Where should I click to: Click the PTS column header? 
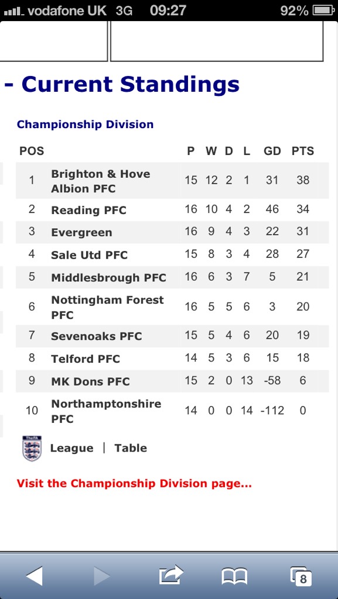303,152
